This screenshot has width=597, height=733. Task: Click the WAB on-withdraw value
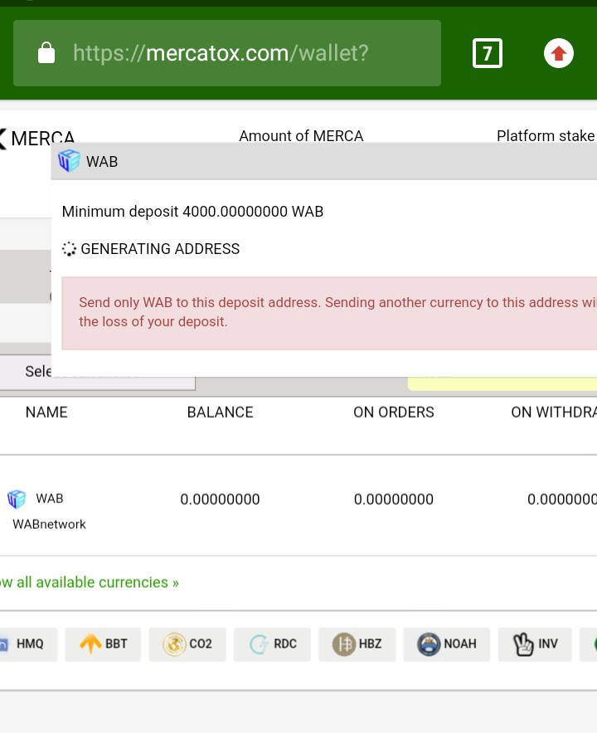[562, 499]
